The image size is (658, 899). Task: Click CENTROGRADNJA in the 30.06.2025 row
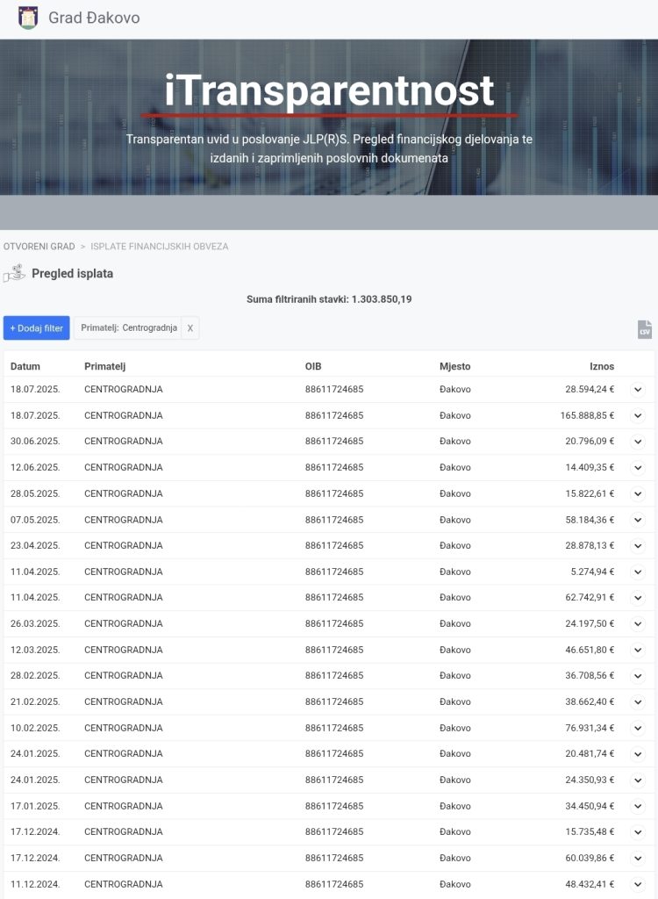(123, 441)
